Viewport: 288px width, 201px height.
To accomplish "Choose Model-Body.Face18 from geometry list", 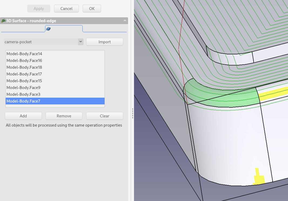I will coord(24,67).
